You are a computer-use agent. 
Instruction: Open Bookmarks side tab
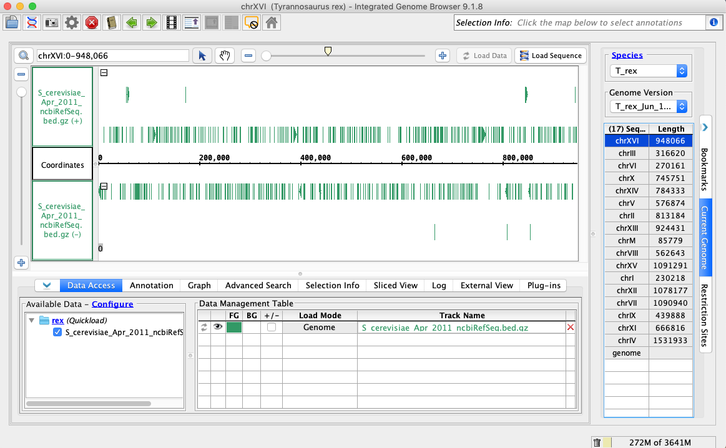coord(705,169)
